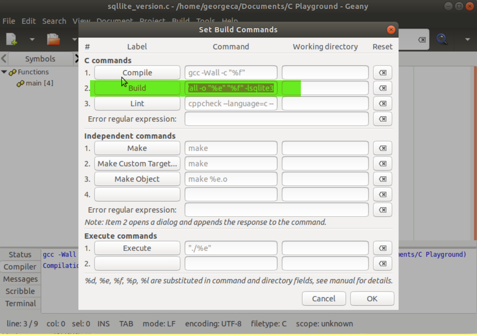Open the Edit menu in Geany
Image resolution: width=477 pixels, height=335 pixels.
coord(29,21)
